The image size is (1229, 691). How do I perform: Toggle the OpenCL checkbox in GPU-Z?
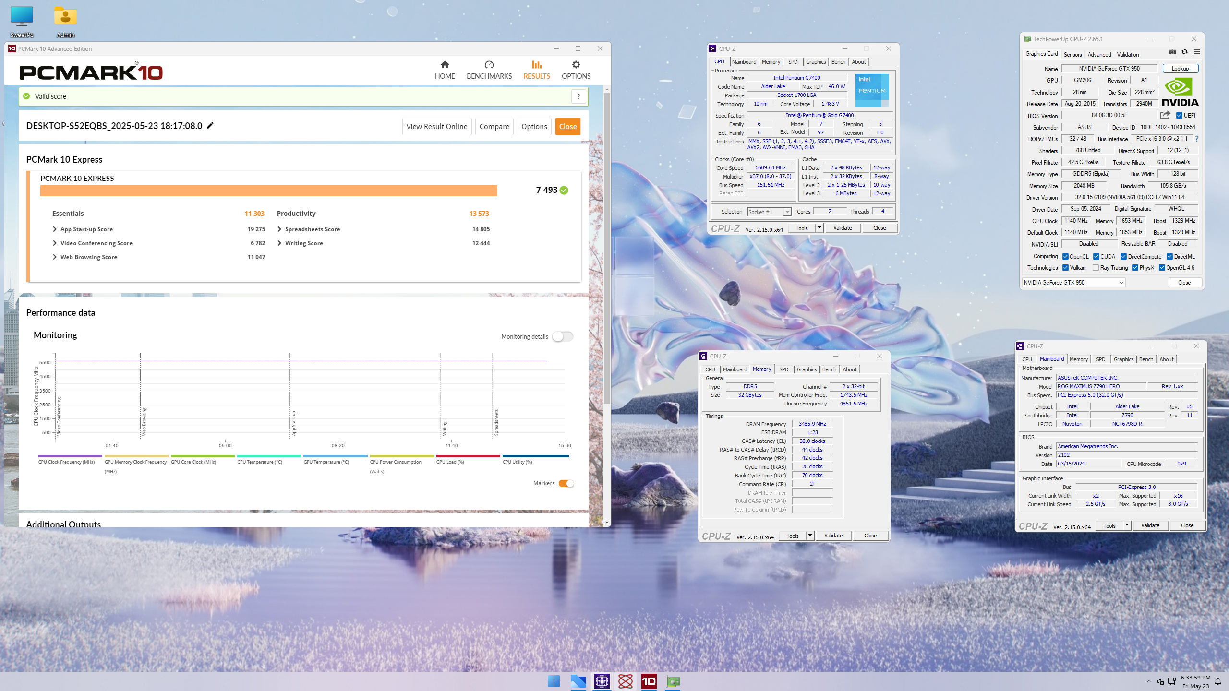[1065, 256]
